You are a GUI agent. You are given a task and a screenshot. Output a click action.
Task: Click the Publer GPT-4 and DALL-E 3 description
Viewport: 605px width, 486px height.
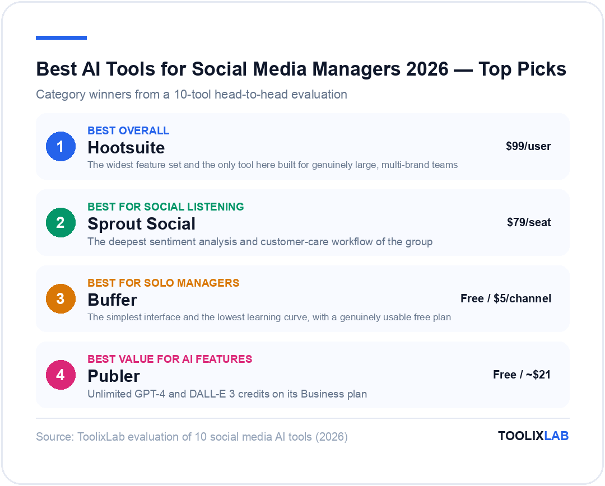pyautogui.click(x=227, y=394)
